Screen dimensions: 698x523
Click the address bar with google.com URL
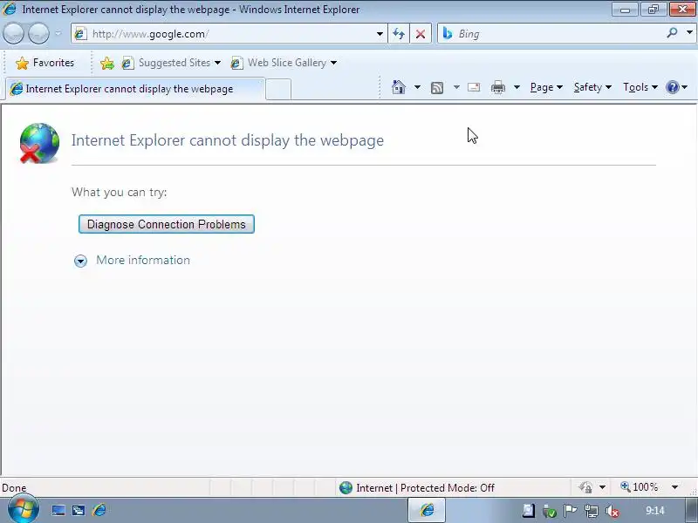click(222, 34)
